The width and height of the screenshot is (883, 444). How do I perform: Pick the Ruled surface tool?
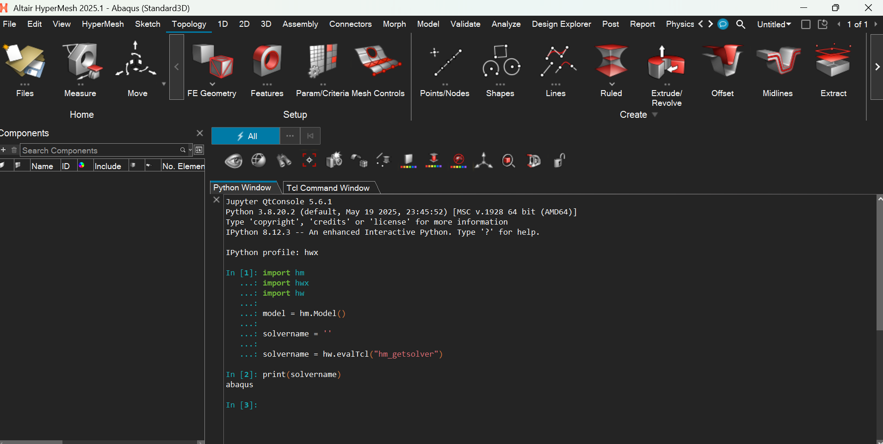pyautogui.click(x=611, y=61)
